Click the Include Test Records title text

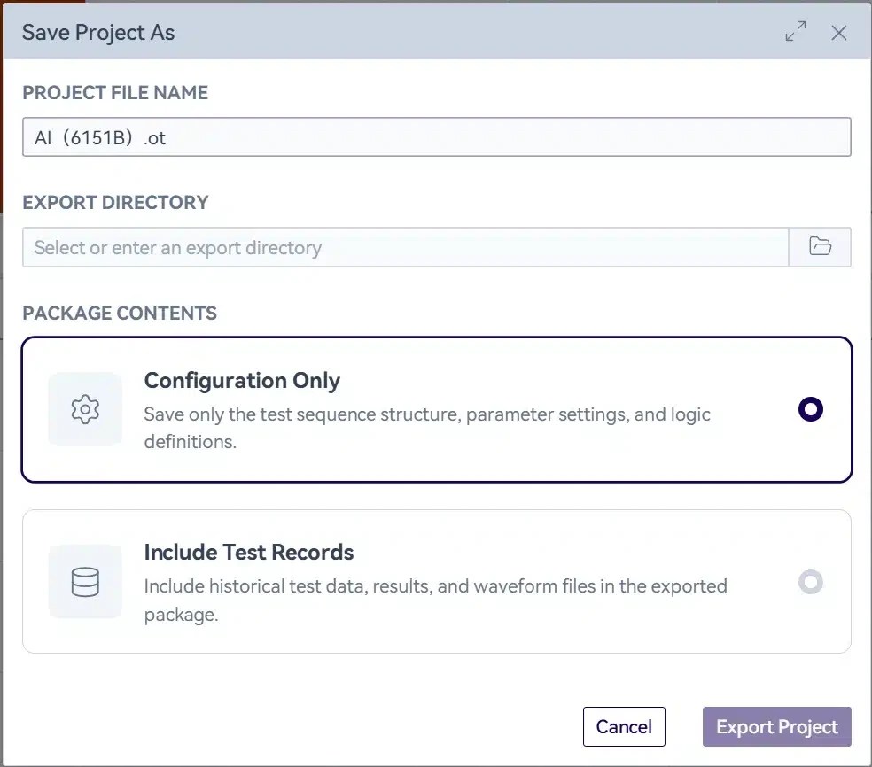[x=249, y=553]
